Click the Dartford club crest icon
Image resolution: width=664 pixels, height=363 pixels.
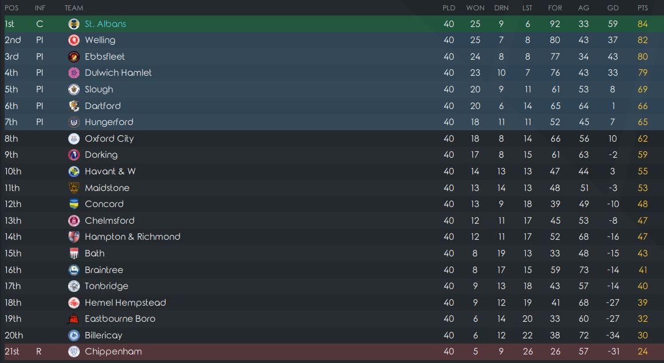pyautogui.click(x=73, y=106)
